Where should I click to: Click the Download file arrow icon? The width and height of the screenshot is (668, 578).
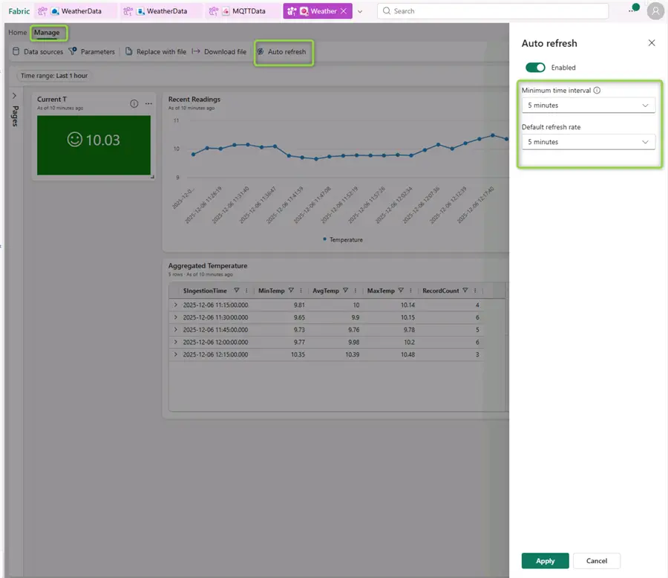click(195, 51)
